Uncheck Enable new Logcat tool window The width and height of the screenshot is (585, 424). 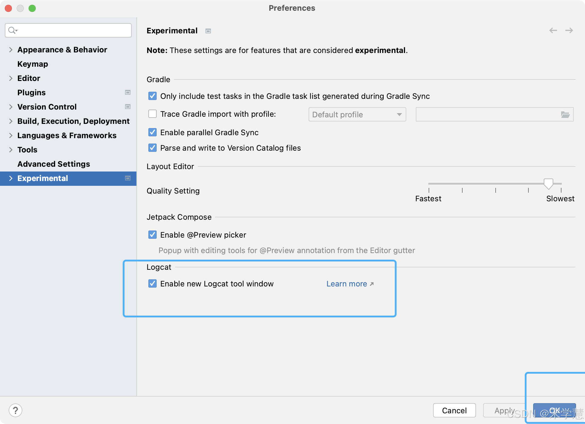pyautogui.click(x=153, y=283)
